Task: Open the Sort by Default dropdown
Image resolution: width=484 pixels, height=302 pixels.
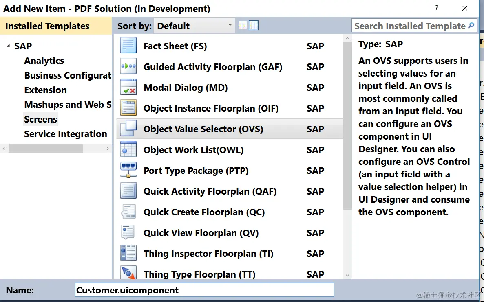Action: click(x=194, y=26)
